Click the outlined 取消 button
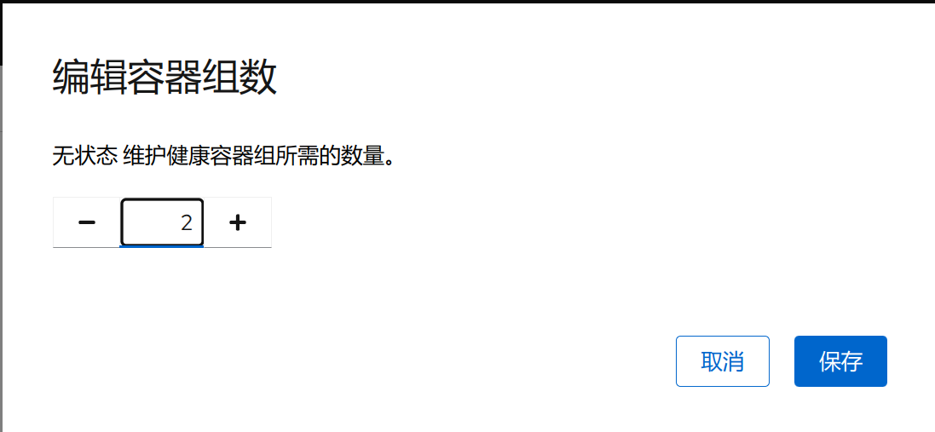This screenshot has width=935, height=432. point(722,361)
